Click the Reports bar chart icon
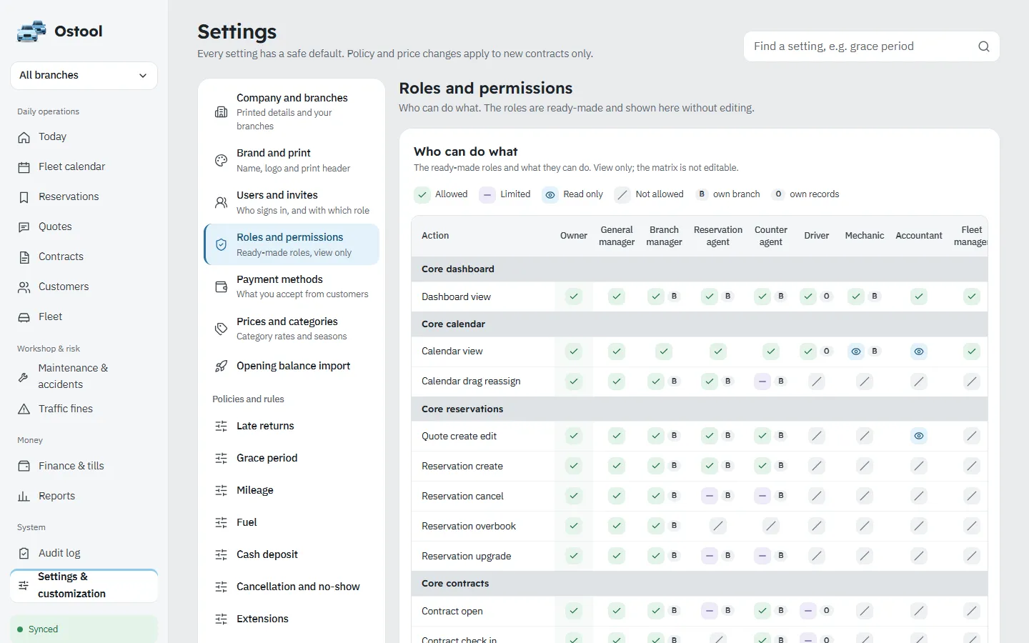Image resolution: width=1029 pixels, height=643 pixels. pos(24,497)
